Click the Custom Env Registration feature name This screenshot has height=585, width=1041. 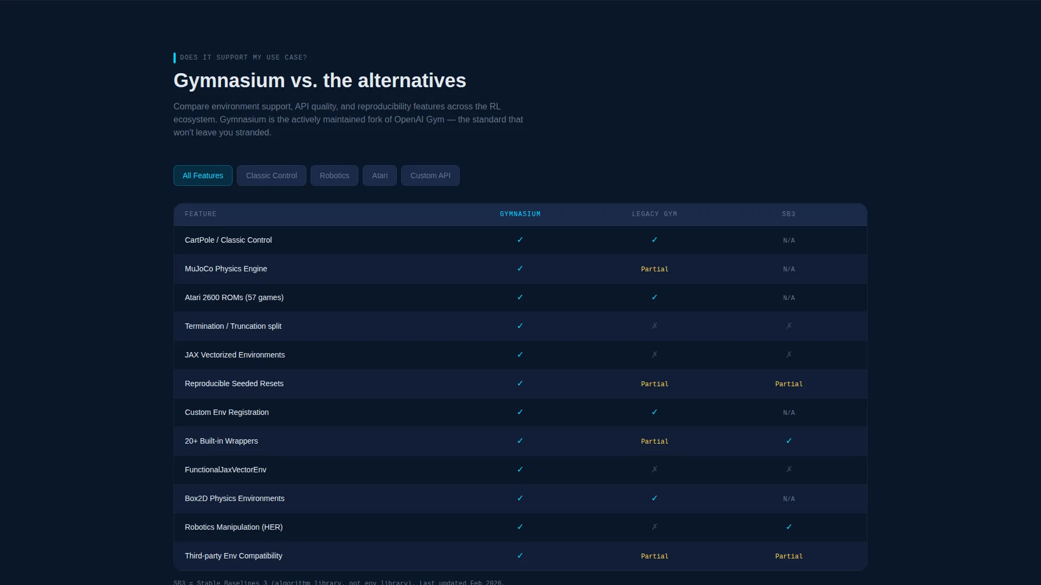(227, 412)
